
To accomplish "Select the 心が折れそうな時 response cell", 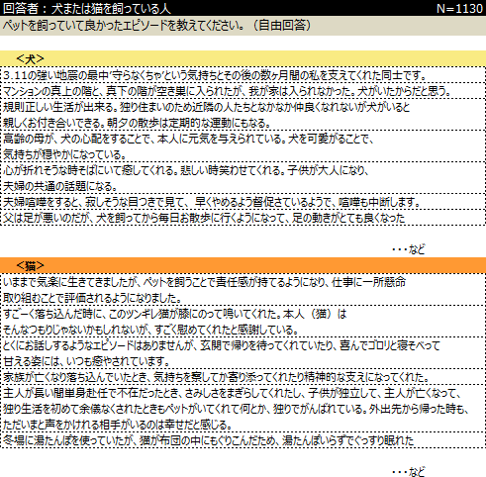I will (243, 178).
